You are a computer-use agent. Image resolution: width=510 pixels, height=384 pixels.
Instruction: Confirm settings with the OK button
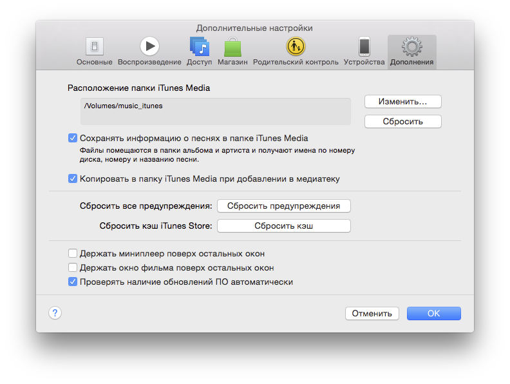(x=433, y=313)
